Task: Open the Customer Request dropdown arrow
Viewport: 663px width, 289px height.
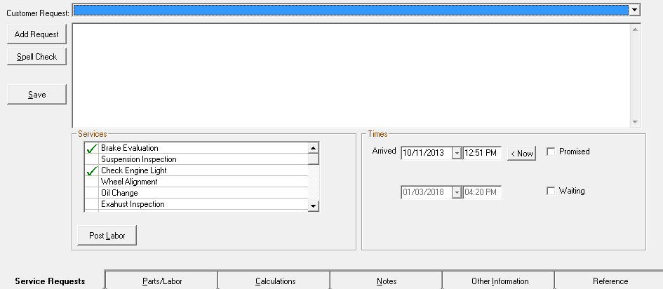Action: (x=634, y=10)
